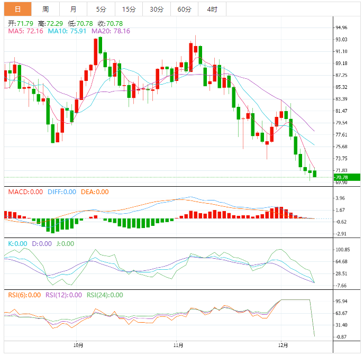This screenshot has height=356, width=364.
Task: Open the 15分 timeframe tab
Action: coord(128,9)
